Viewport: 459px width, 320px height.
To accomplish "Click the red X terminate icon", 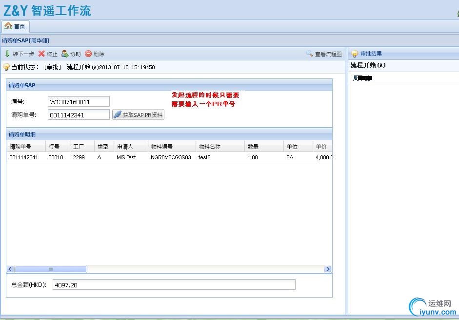I will [41, 54].
